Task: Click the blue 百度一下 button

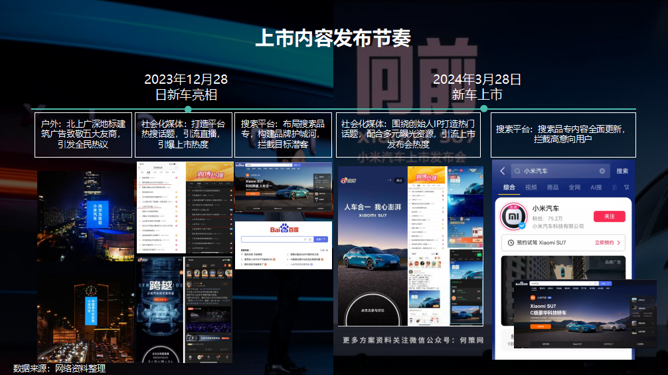Action: [321, 239]
